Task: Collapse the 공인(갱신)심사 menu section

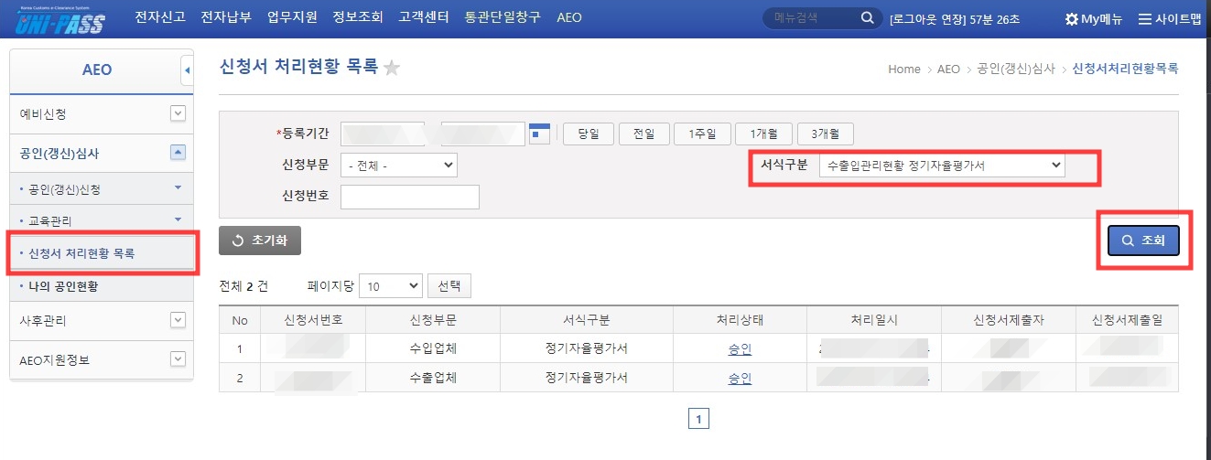Action: pyautogui.click(x=178, y=153)
